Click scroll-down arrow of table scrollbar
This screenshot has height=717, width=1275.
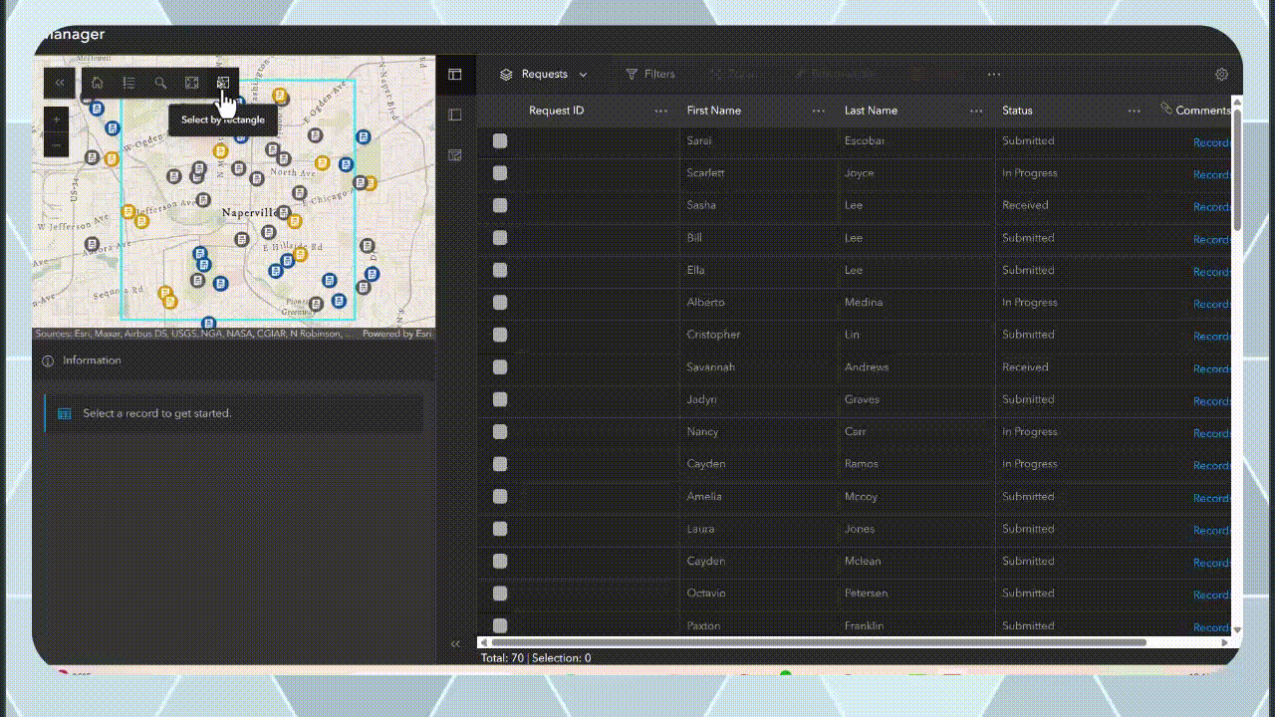1237,630
